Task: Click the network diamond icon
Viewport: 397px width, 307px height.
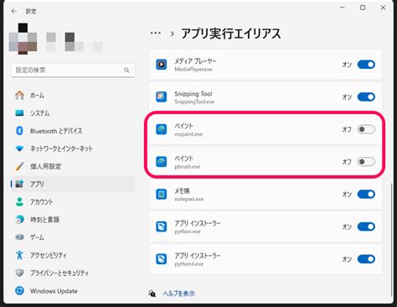Action: click(x=19, y=148)
